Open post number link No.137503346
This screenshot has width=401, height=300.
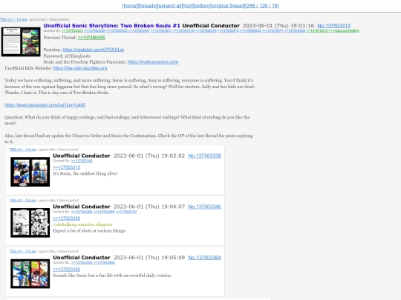pos(205,207)
